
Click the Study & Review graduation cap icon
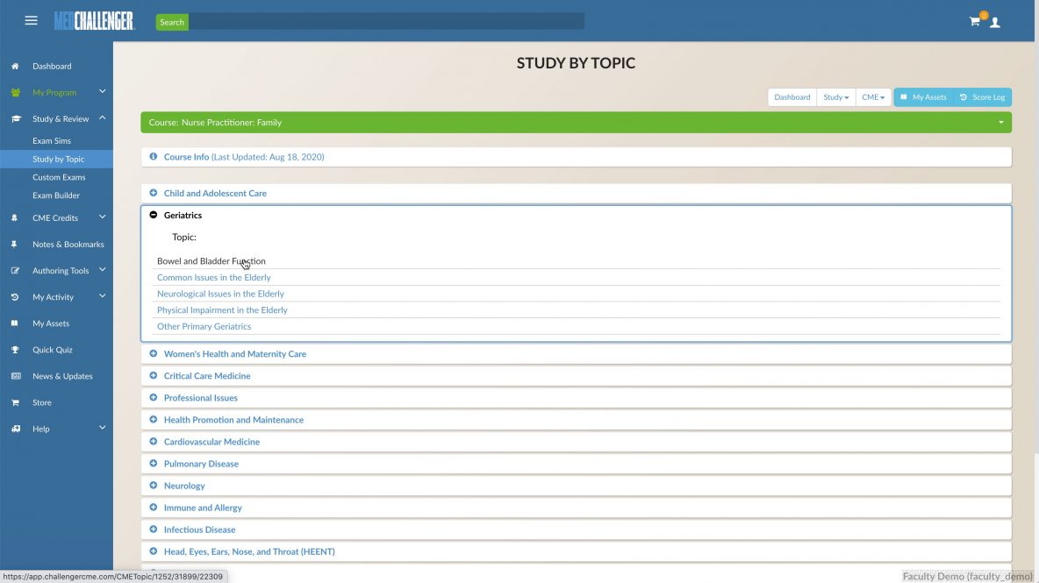click(x=16, y=119)
